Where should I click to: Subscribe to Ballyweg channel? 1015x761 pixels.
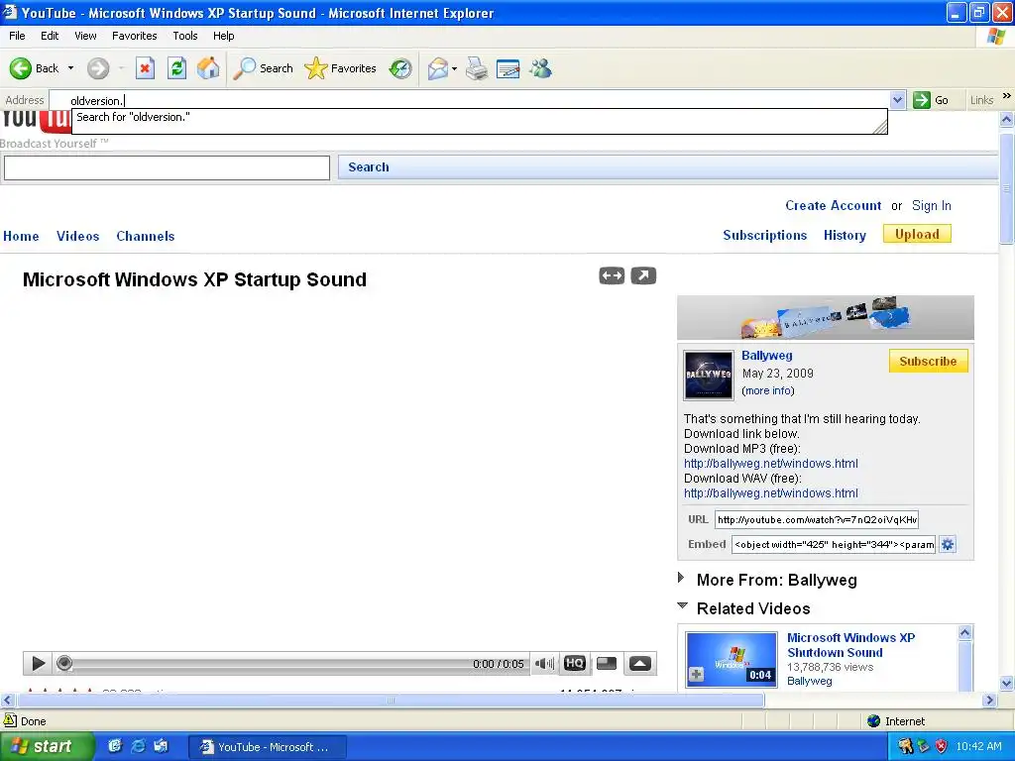pos(928,361)
